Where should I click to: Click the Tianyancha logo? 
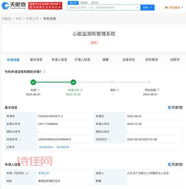(14, 6)
